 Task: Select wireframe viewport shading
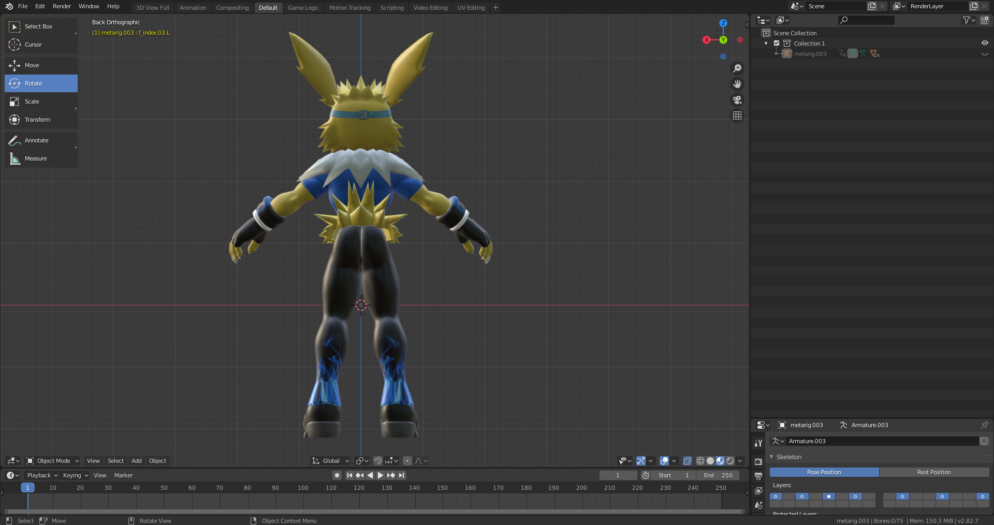pos(700,461)
